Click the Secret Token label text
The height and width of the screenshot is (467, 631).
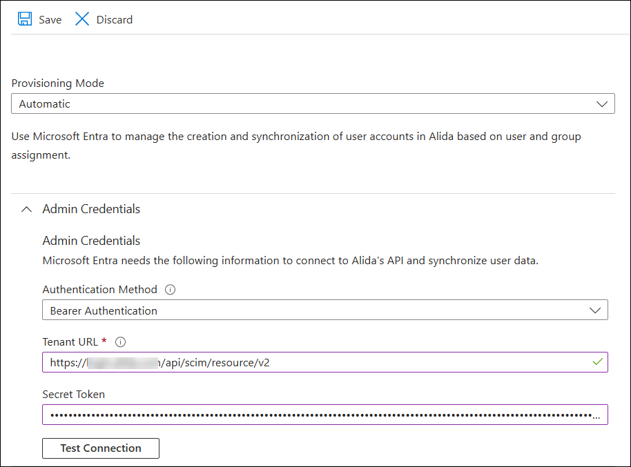click(x=74, y=395)
